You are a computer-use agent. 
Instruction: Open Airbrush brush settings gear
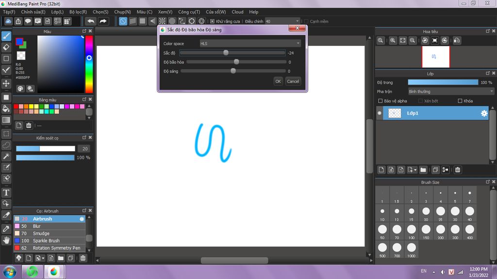pos(82,219)
